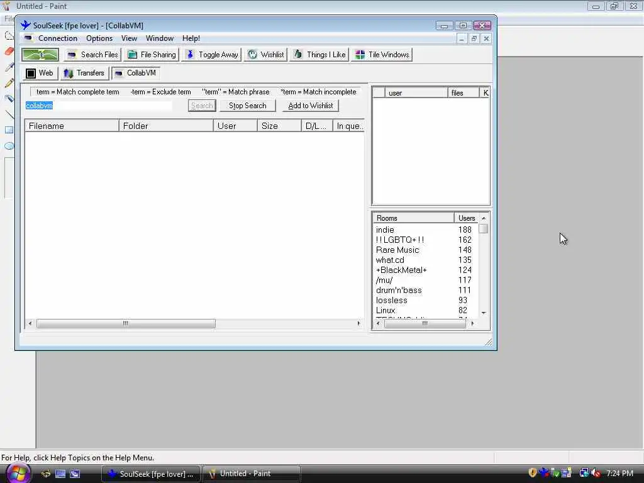Image resolution: width=644 pixels, height=483 pixels.
Task: Click Tile Windows button
Action: pos(382,55)
